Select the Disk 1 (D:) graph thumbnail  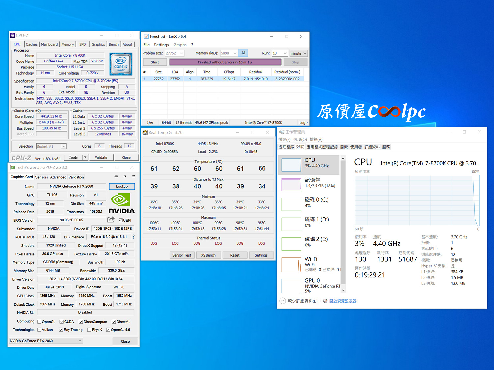291,224
